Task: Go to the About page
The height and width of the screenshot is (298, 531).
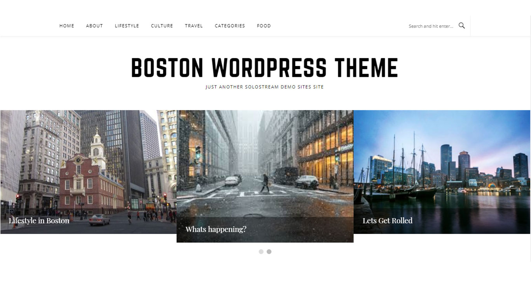Action: [94, 26]
